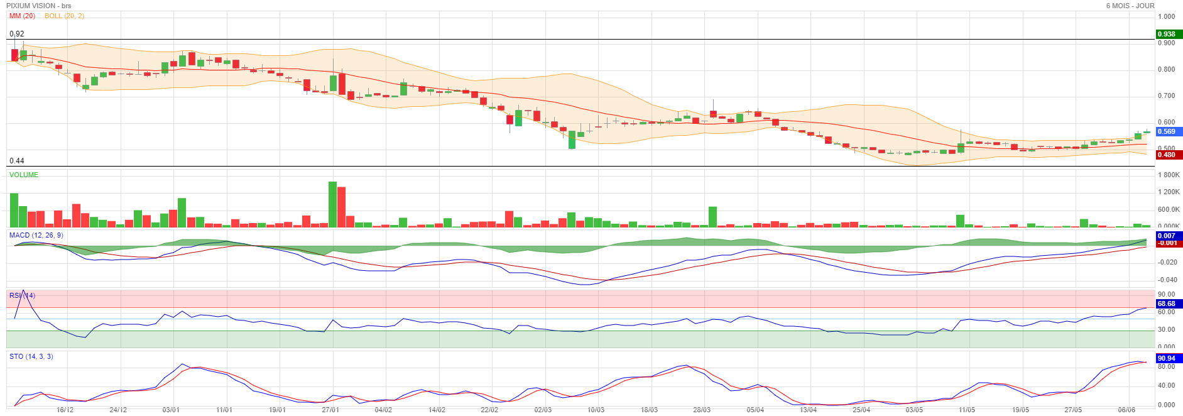Click the 22/02 date on time axis
The image size is (1183, 416).
(x=489, y=410)
